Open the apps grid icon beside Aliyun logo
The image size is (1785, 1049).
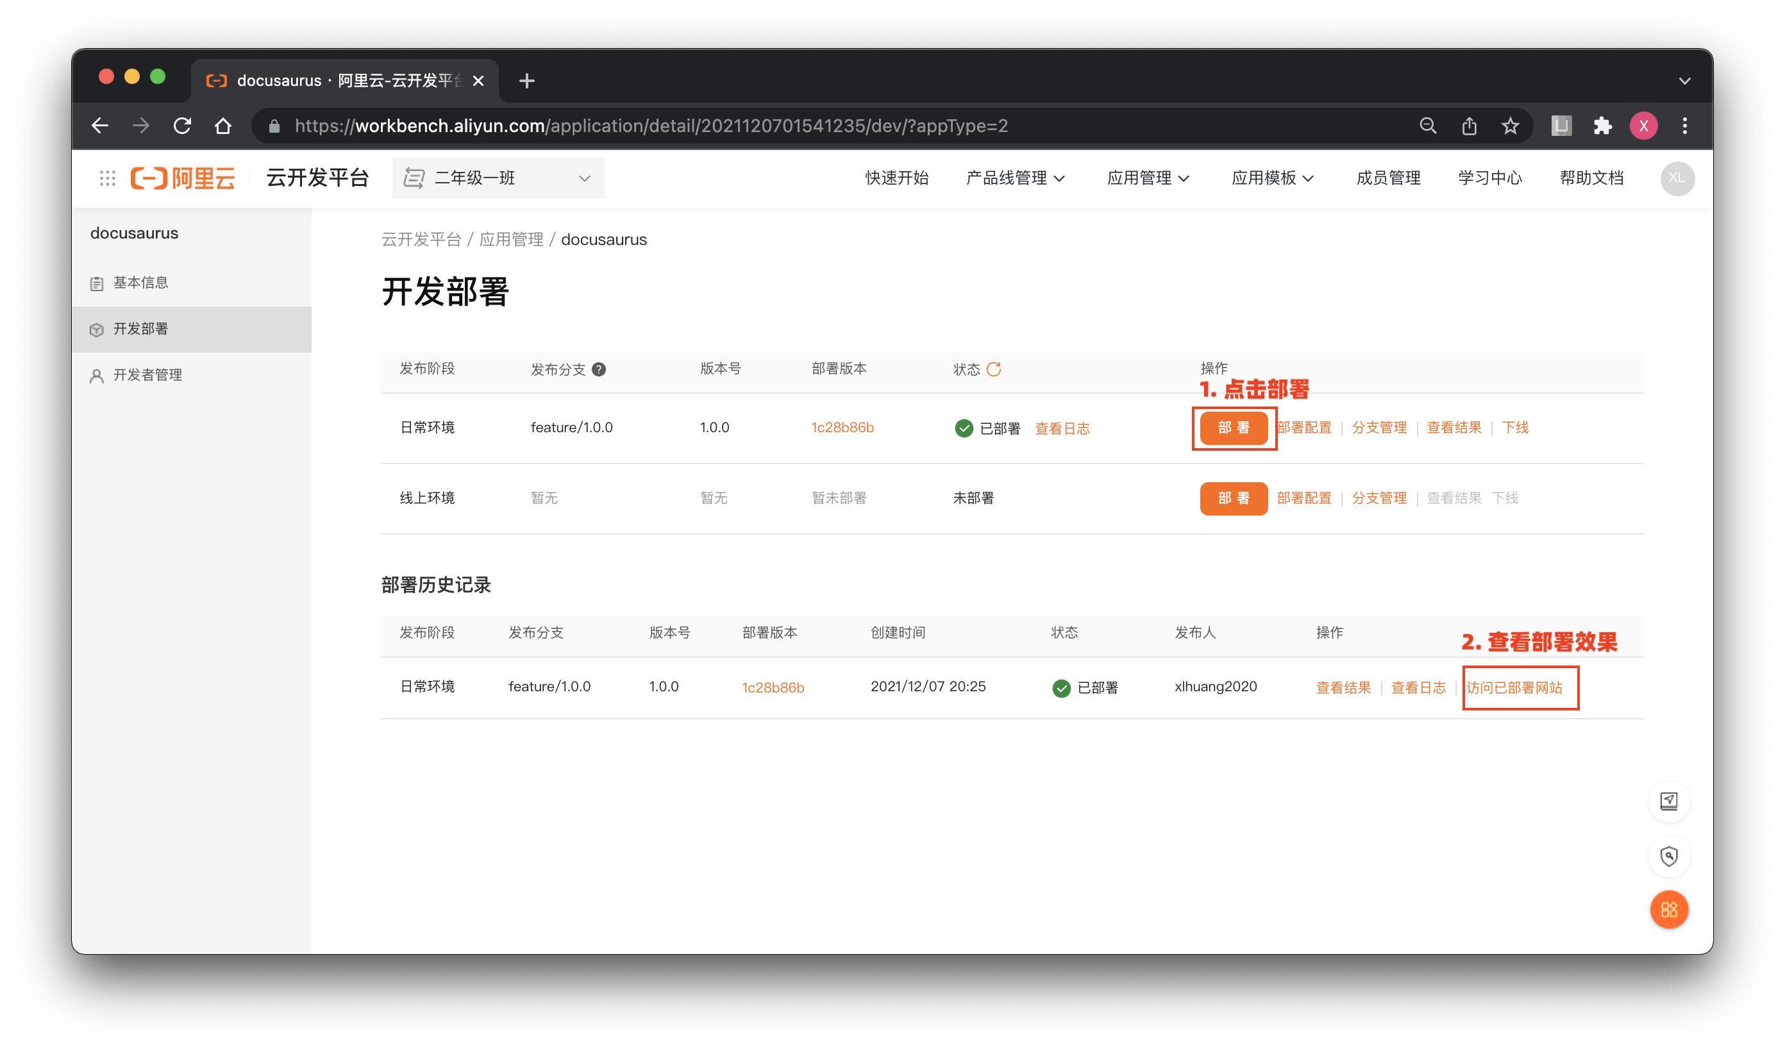coord(108,178)
